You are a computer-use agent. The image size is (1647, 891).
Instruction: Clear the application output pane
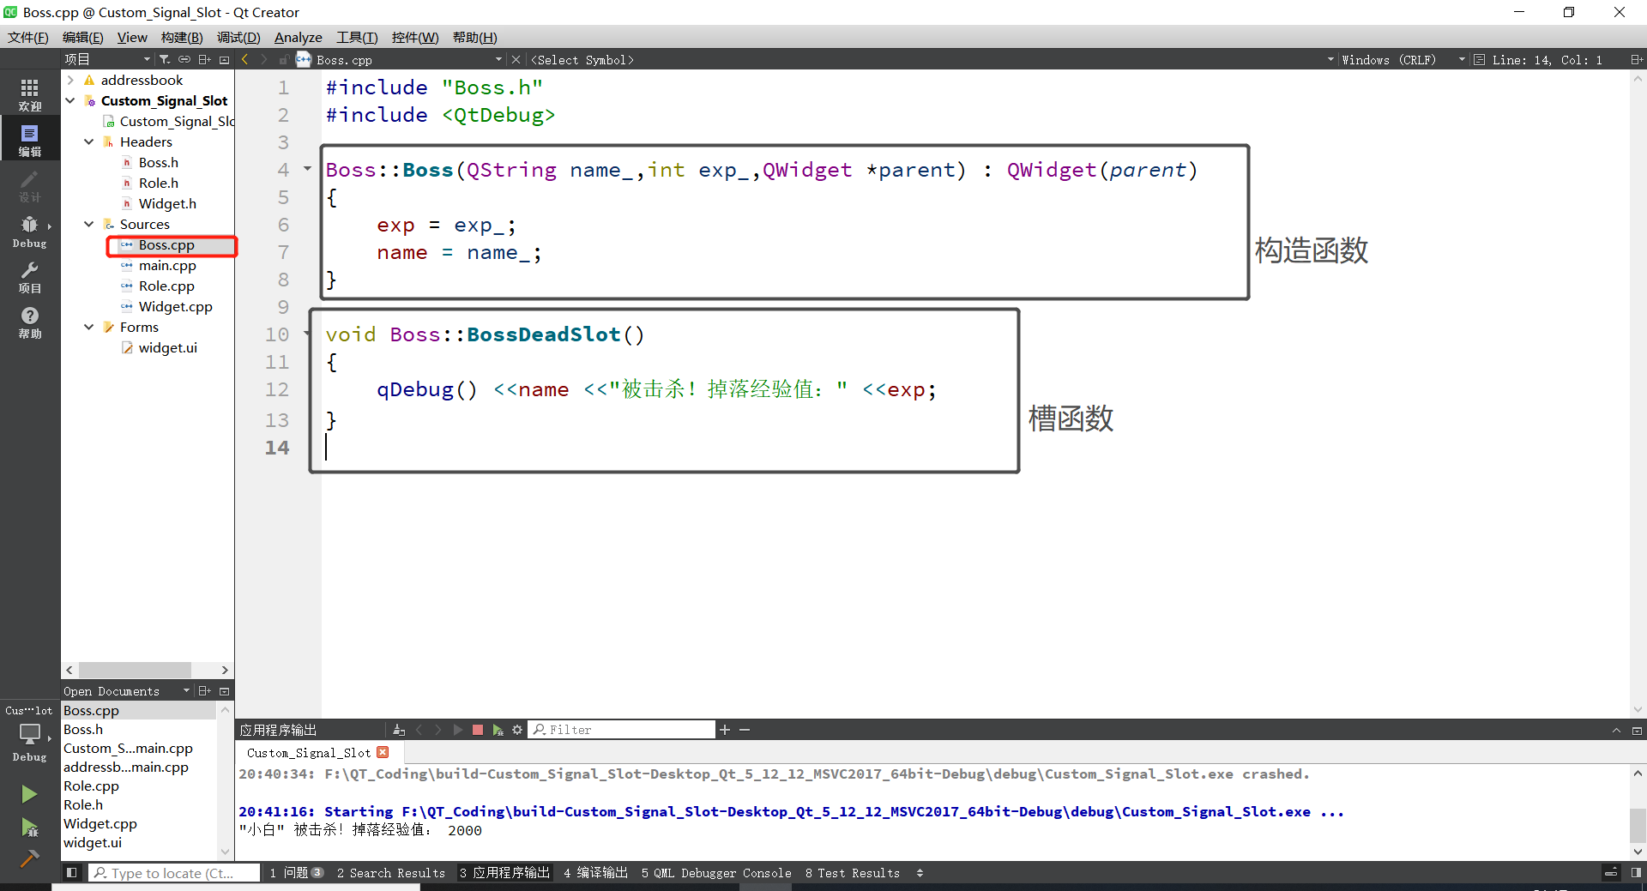click(x=398, y=730)
